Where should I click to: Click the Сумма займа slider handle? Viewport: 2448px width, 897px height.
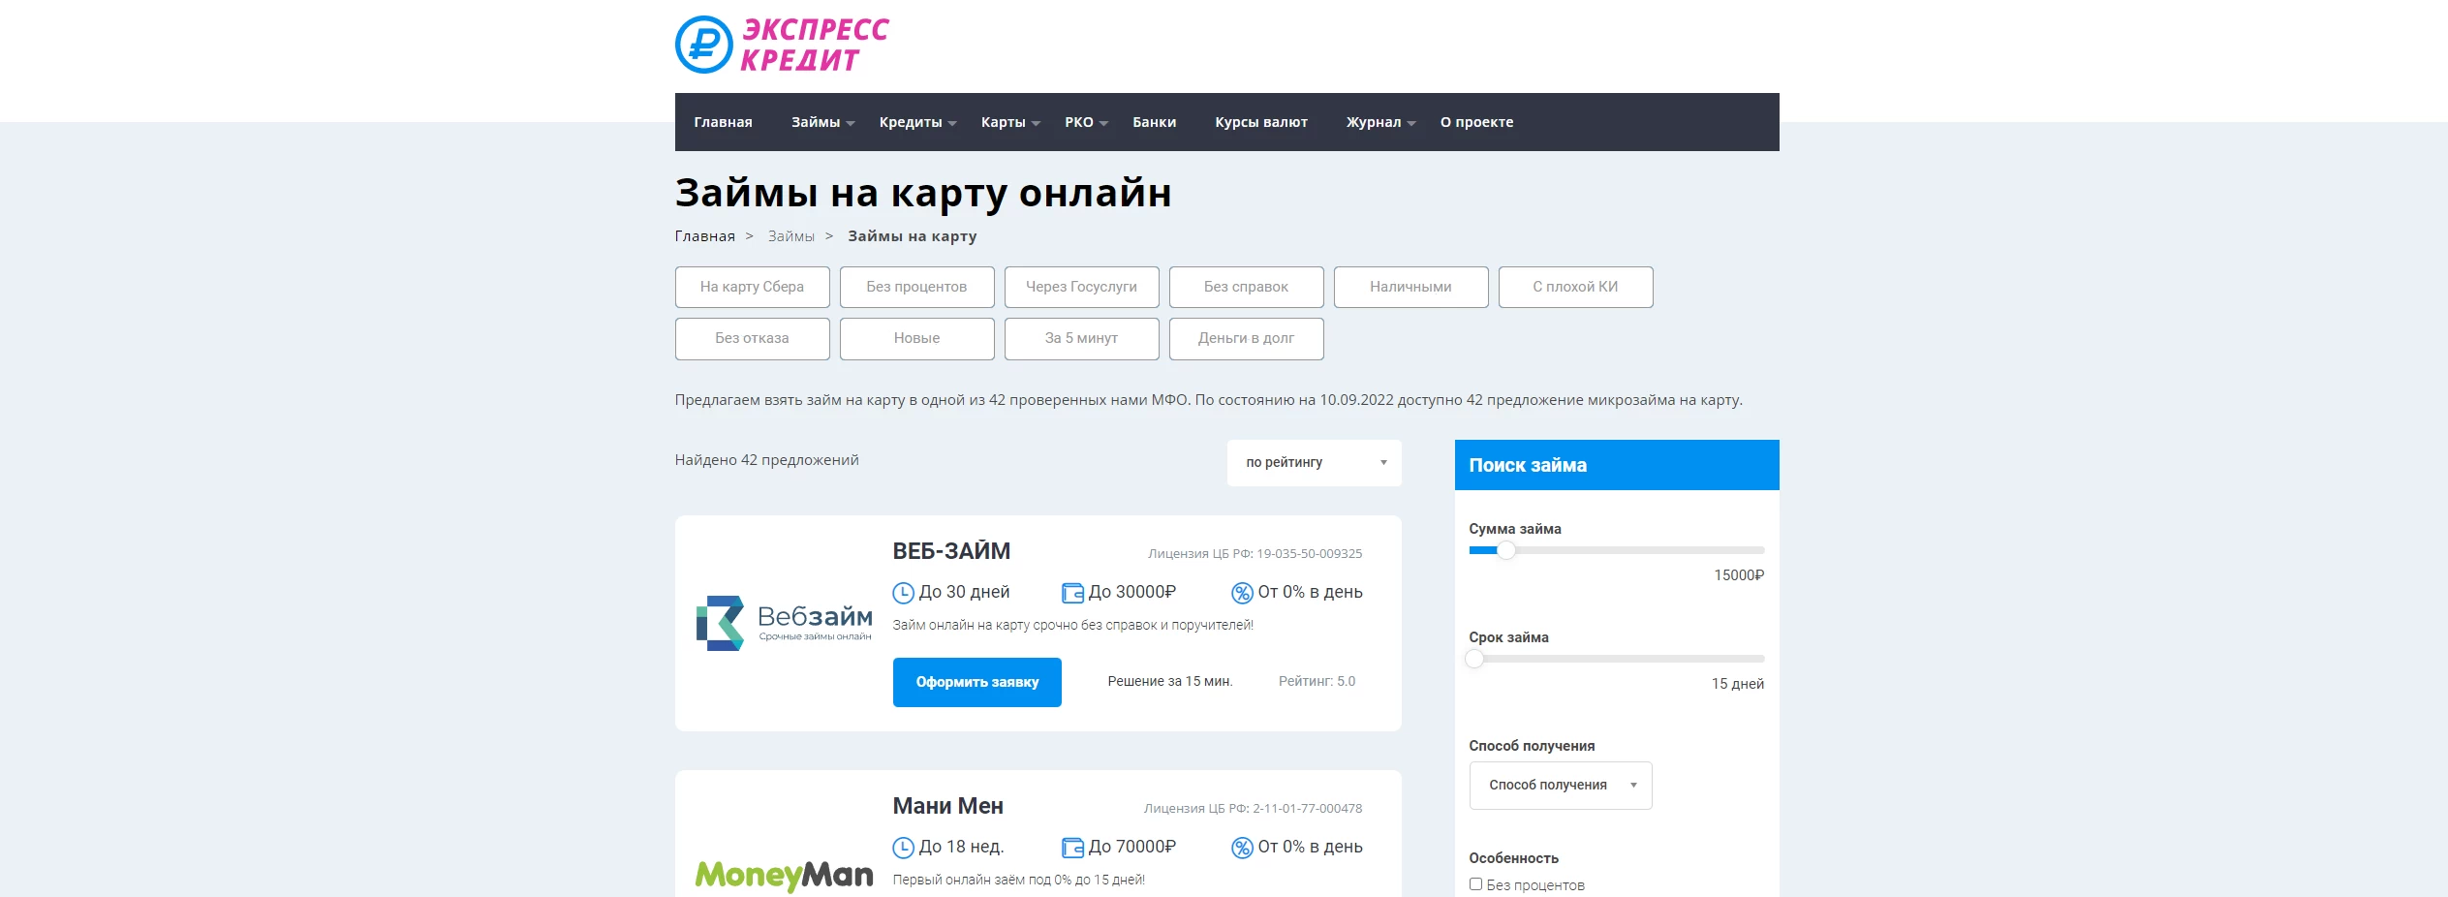tap(1505, 550)
